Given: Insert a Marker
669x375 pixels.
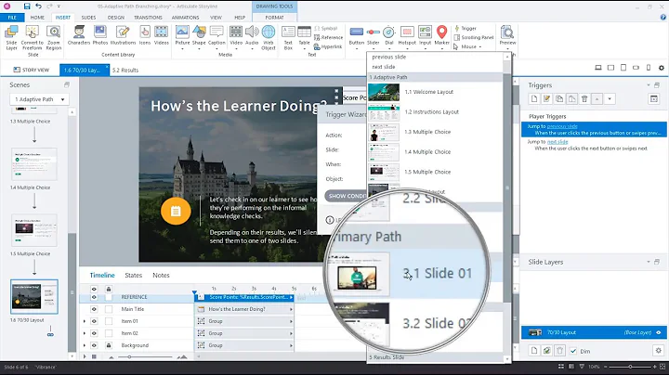Looking at the screenshot, I should 442,35.
